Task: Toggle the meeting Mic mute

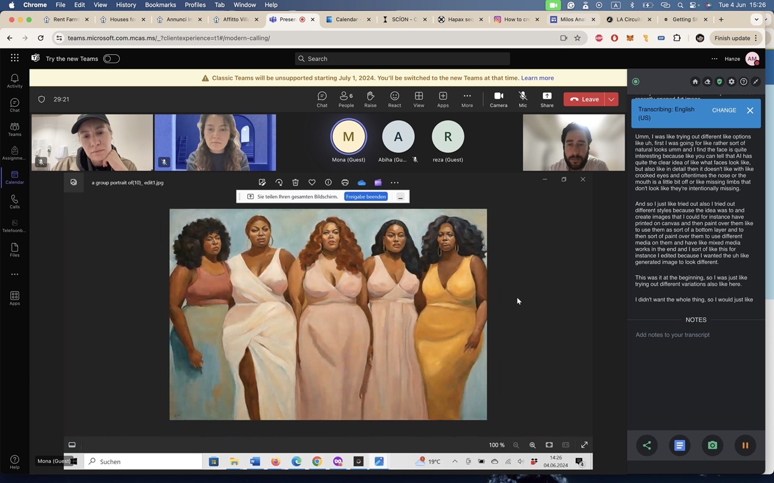Action: point(523,99)
